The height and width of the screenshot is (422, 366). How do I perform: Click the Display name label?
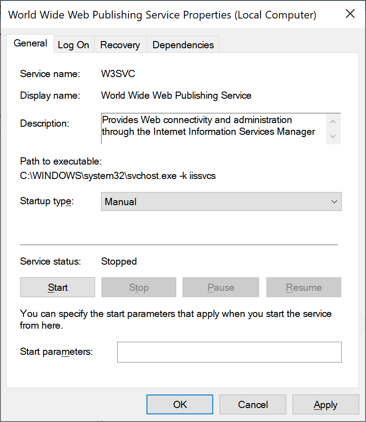[50, 96]
